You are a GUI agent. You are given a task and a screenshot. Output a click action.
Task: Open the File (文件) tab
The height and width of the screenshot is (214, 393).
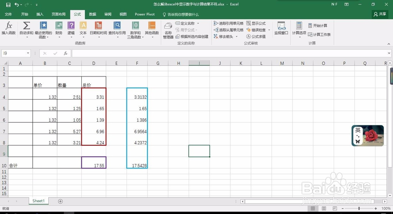pos(8,14)
